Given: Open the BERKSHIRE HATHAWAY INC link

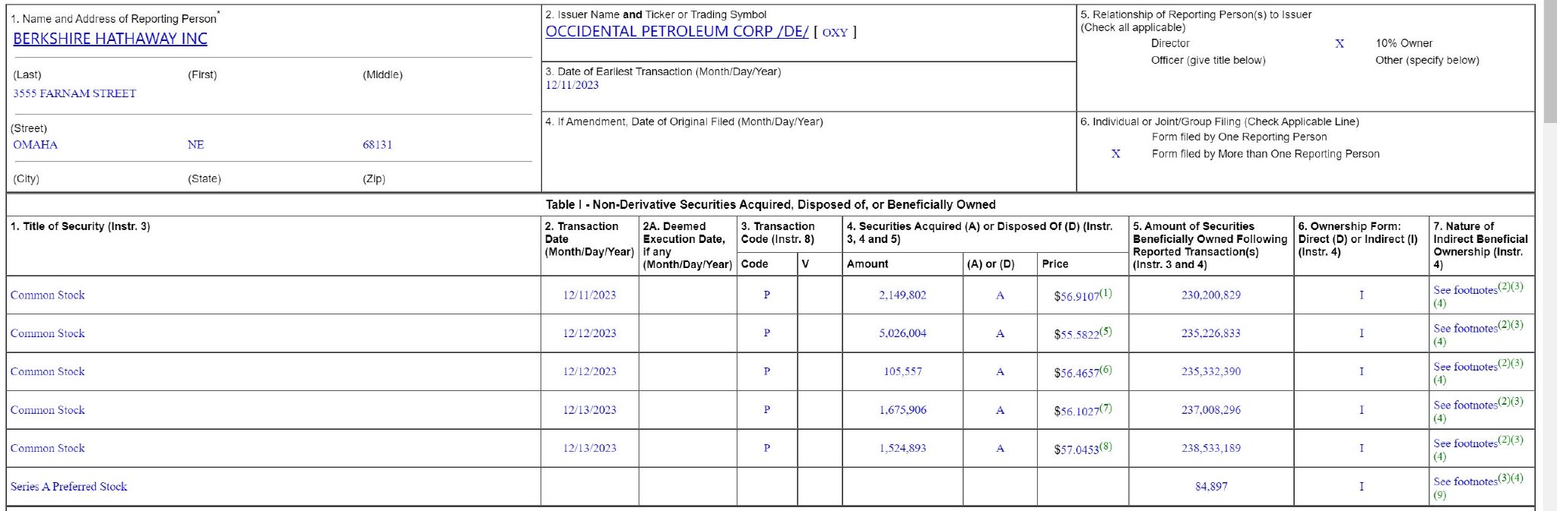Looking at the screenshot, I should tap(110, 39).
